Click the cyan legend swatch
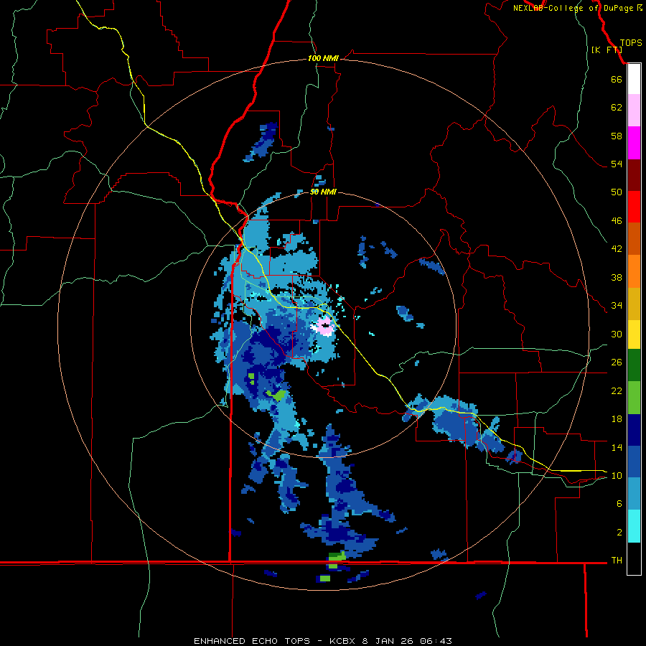This screenshot has width=646, height=646. (634, 526)
